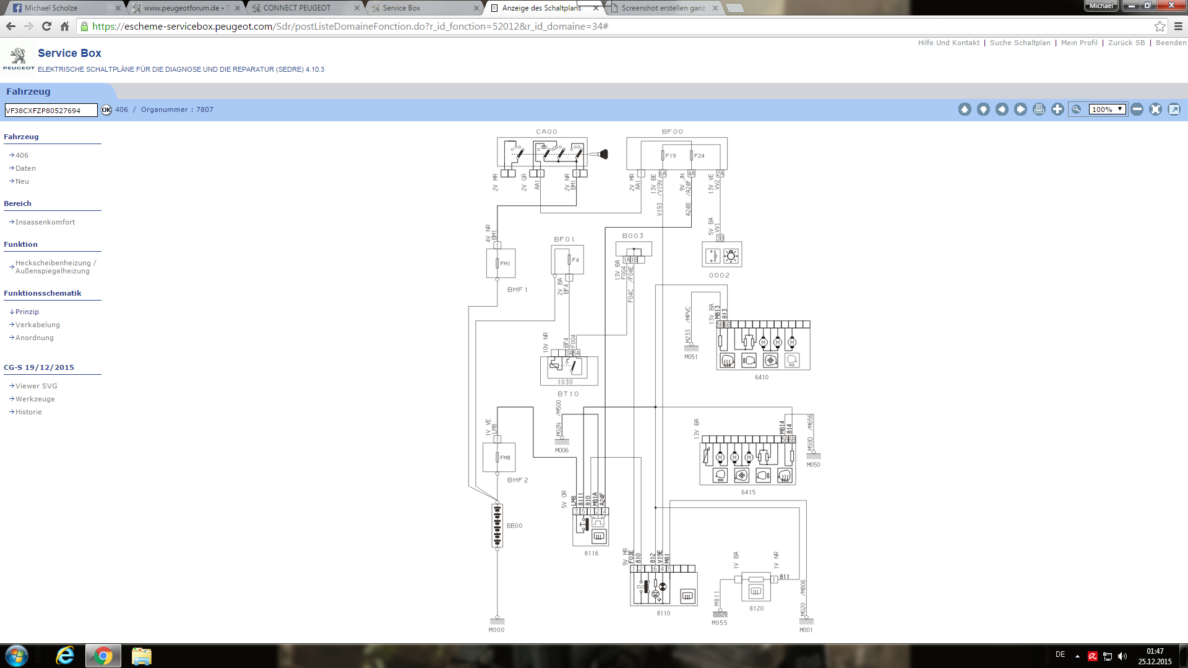1188x668 pixels.
Task: Expand the Prinzip schematic entry
Action: coord(27,312)
